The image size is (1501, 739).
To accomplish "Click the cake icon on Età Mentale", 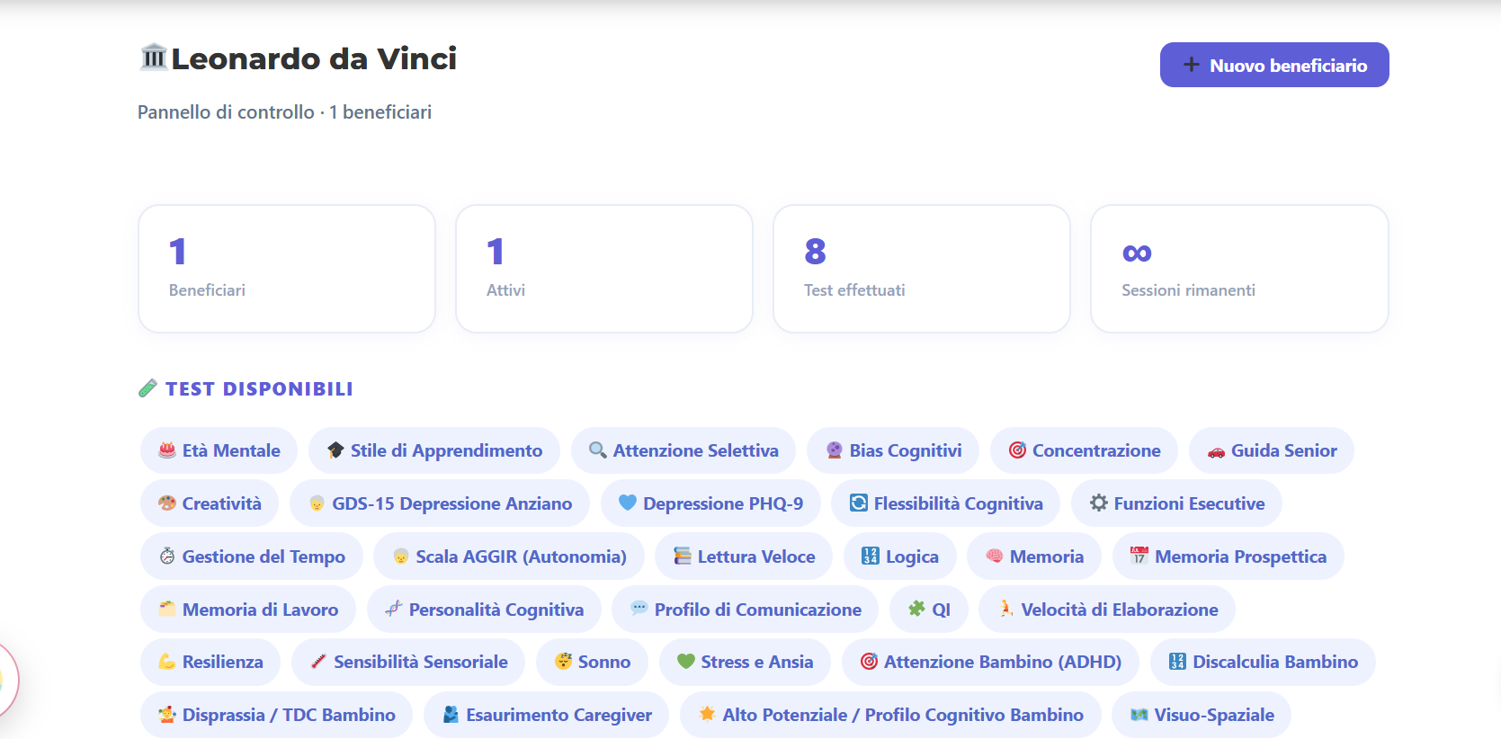I will pyautogui.click(x=167, y=450).
